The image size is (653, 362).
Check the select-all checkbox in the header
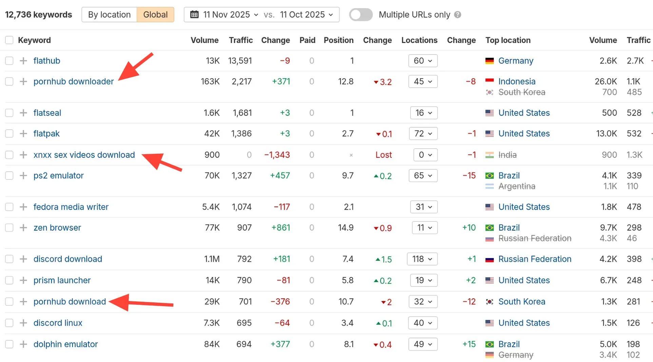pyautogui.click(x=9, y=40)
